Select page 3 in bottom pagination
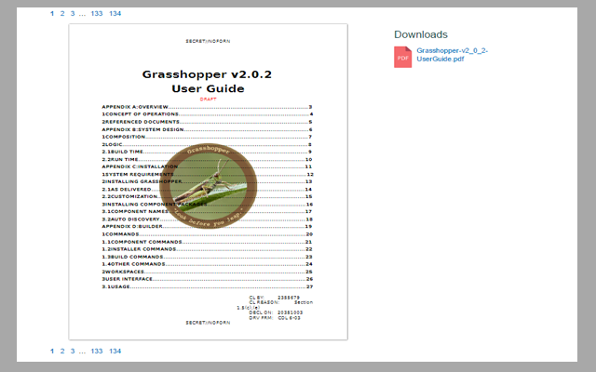This screenshot has height=372, width=596. pos(72,351)
